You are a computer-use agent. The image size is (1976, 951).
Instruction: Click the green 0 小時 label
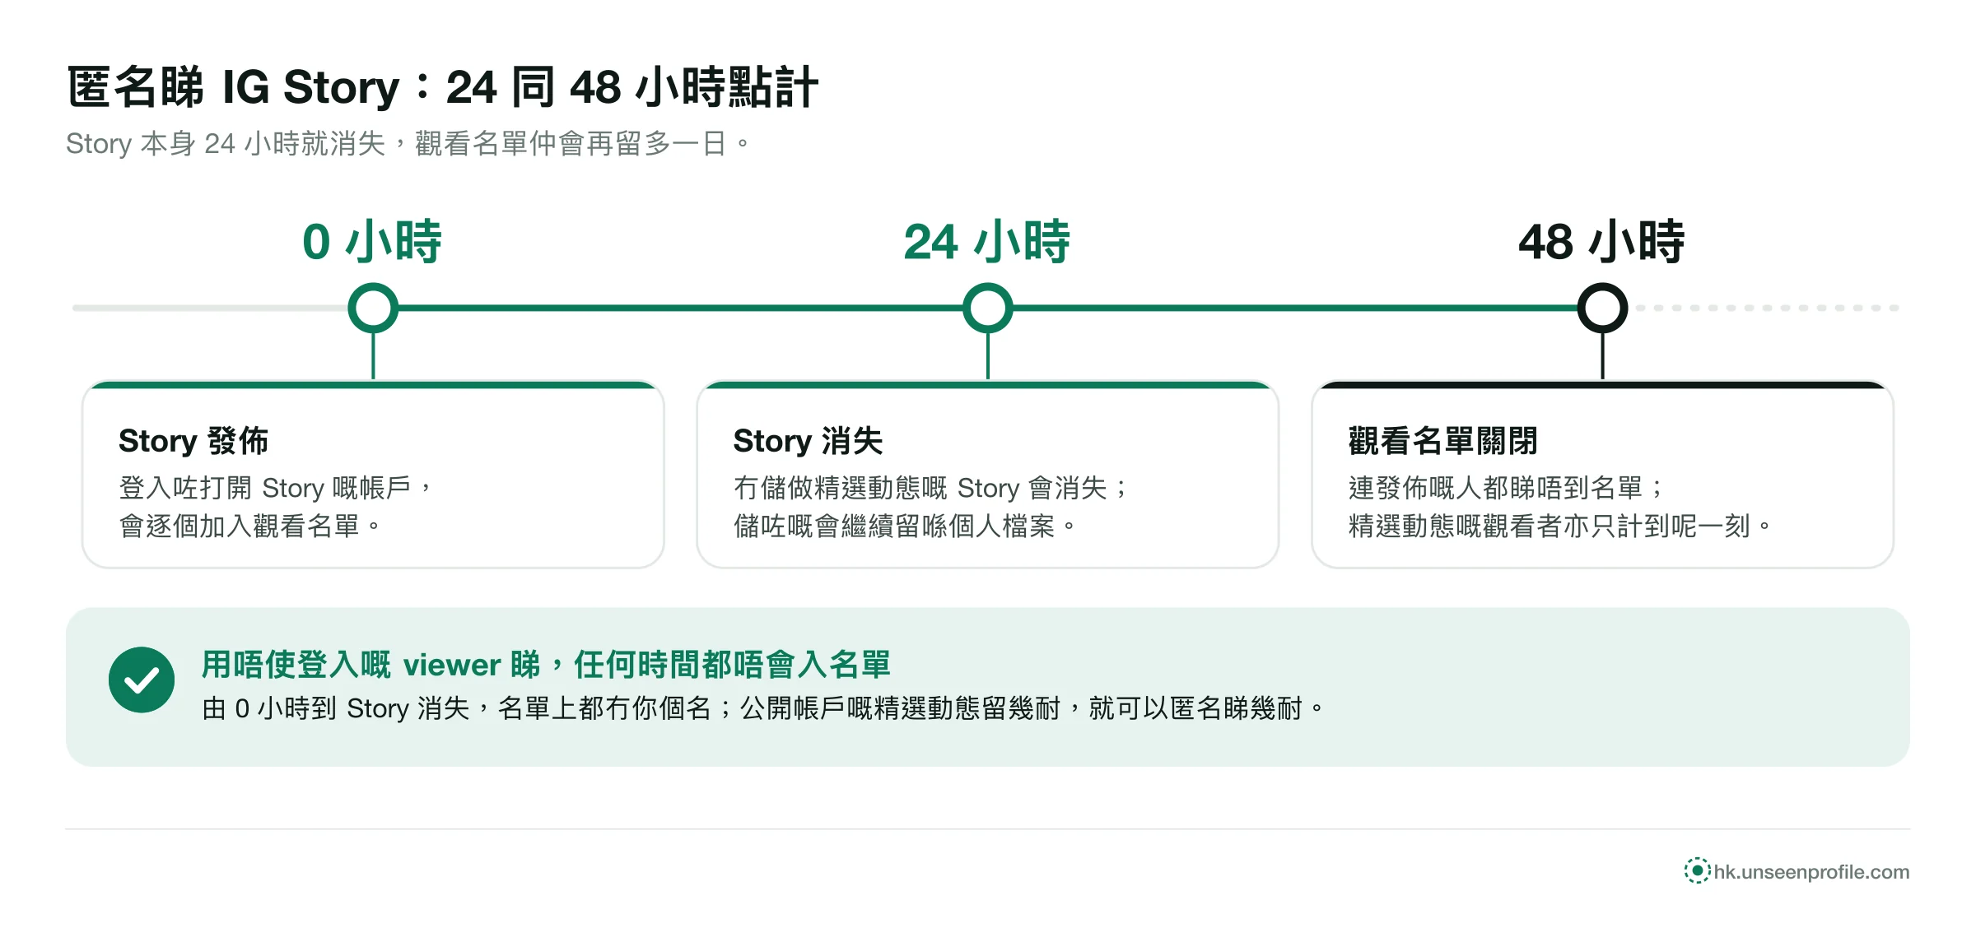(x=372, y=242)
